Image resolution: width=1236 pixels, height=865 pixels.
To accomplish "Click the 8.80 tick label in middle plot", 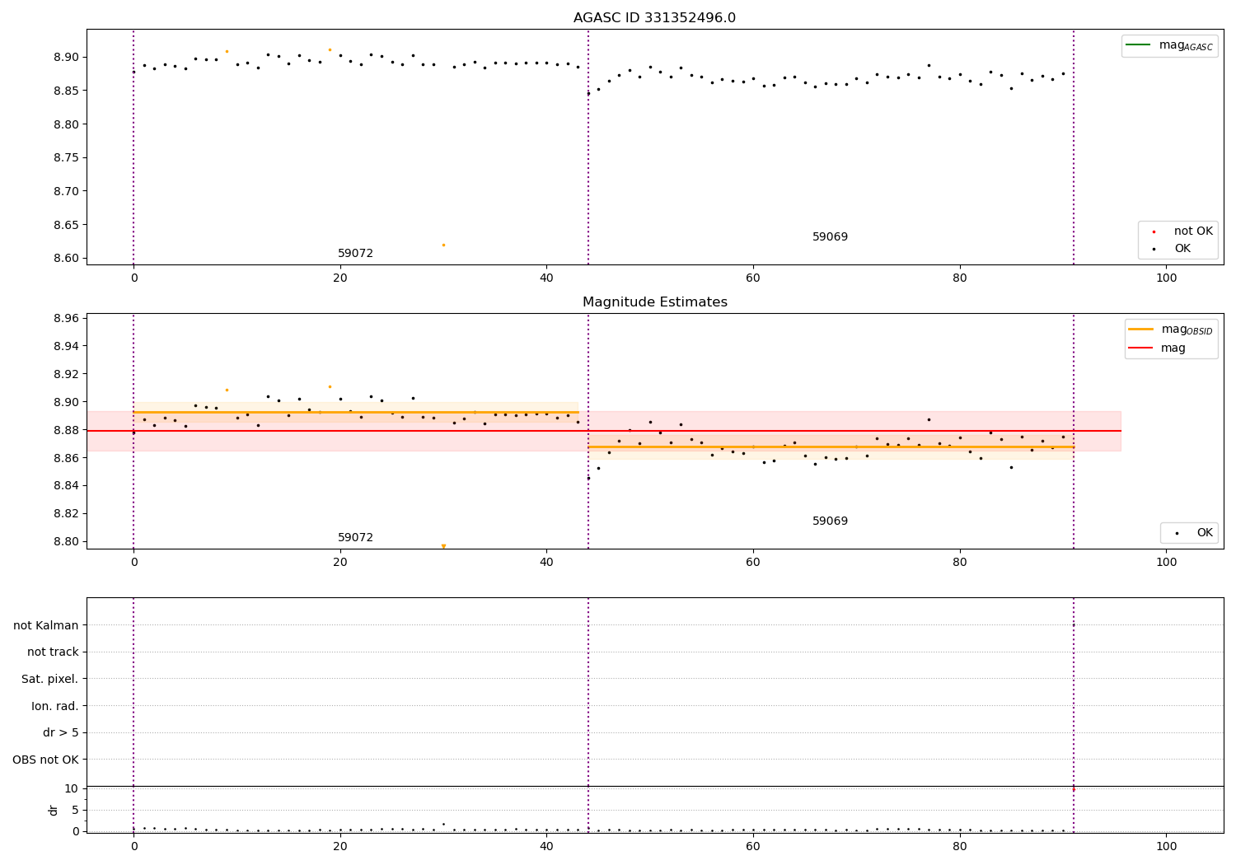I will click(x=67, y=542).
